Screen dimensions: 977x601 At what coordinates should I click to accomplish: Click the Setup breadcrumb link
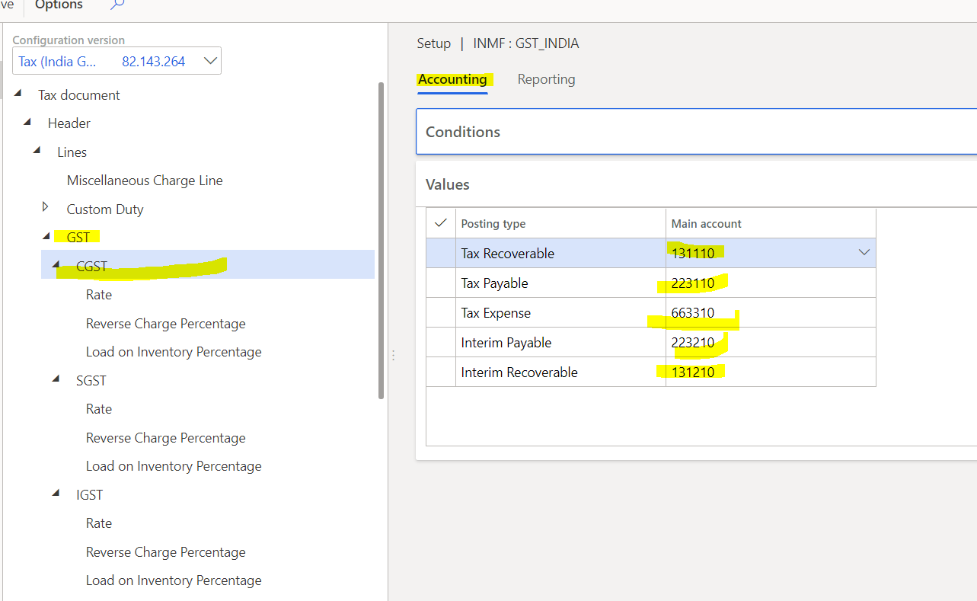point(433,43)
